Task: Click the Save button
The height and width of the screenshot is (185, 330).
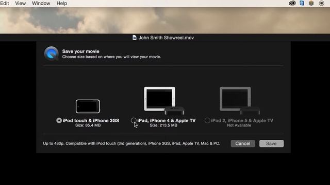Action: click(271, 143)
